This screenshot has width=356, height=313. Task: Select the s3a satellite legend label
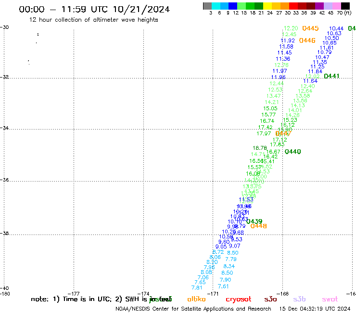coord(270,299)
